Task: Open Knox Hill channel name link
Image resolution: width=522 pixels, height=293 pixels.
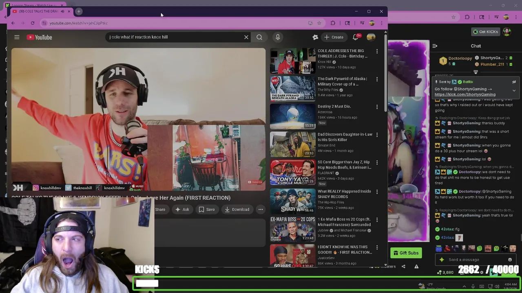Action: point(324,62)
